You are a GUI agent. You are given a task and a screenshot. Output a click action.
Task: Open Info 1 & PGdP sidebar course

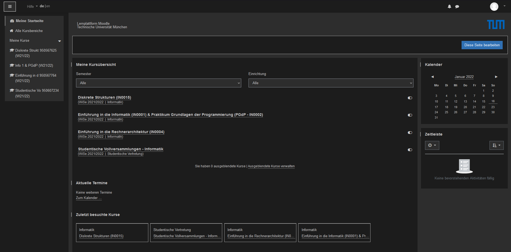(34, 65)
